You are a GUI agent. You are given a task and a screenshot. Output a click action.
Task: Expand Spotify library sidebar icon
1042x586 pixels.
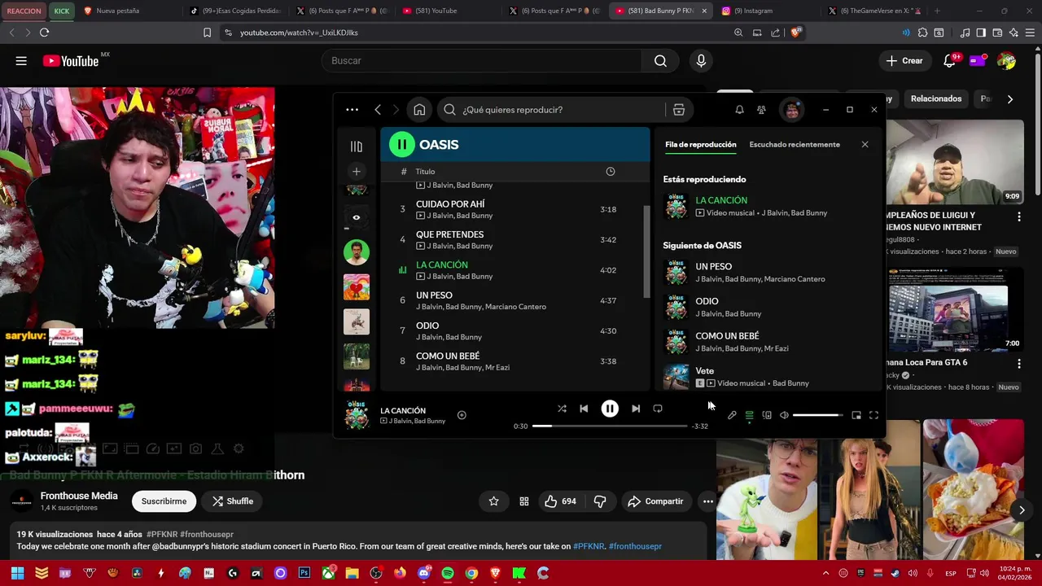point(356,146)
